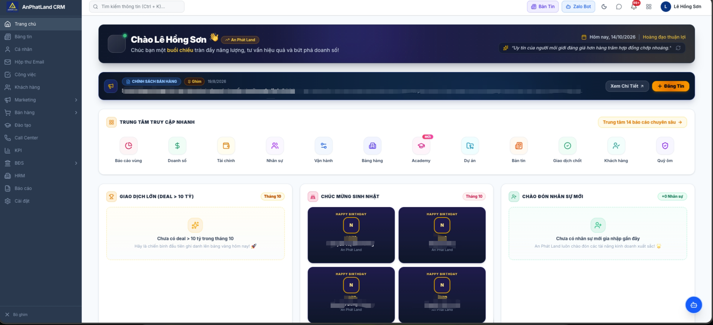Open KPI in the sidebar

click(x=41, y=151)
